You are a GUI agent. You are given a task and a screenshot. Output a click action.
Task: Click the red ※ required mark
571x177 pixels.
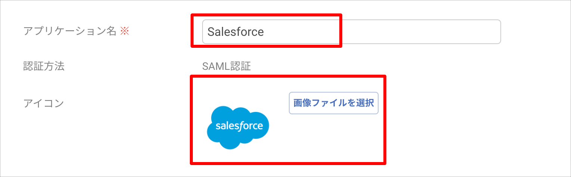124,31
